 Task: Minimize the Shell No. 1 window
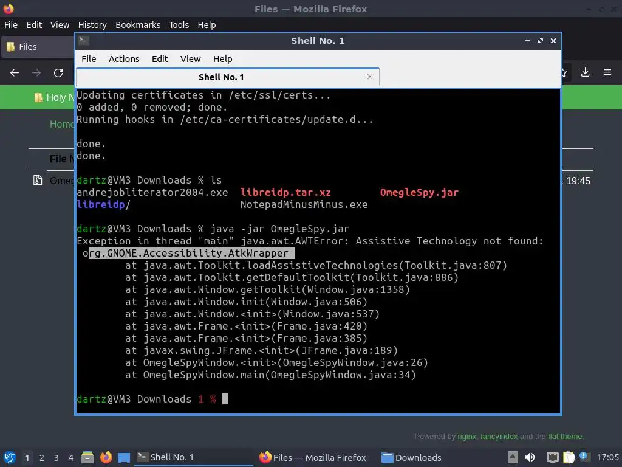tap(528, 41)
